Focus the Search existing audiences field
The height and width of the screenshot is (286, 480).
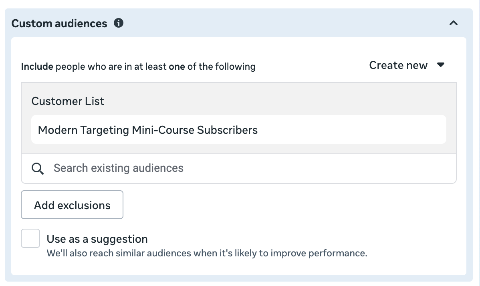[240, 168]
